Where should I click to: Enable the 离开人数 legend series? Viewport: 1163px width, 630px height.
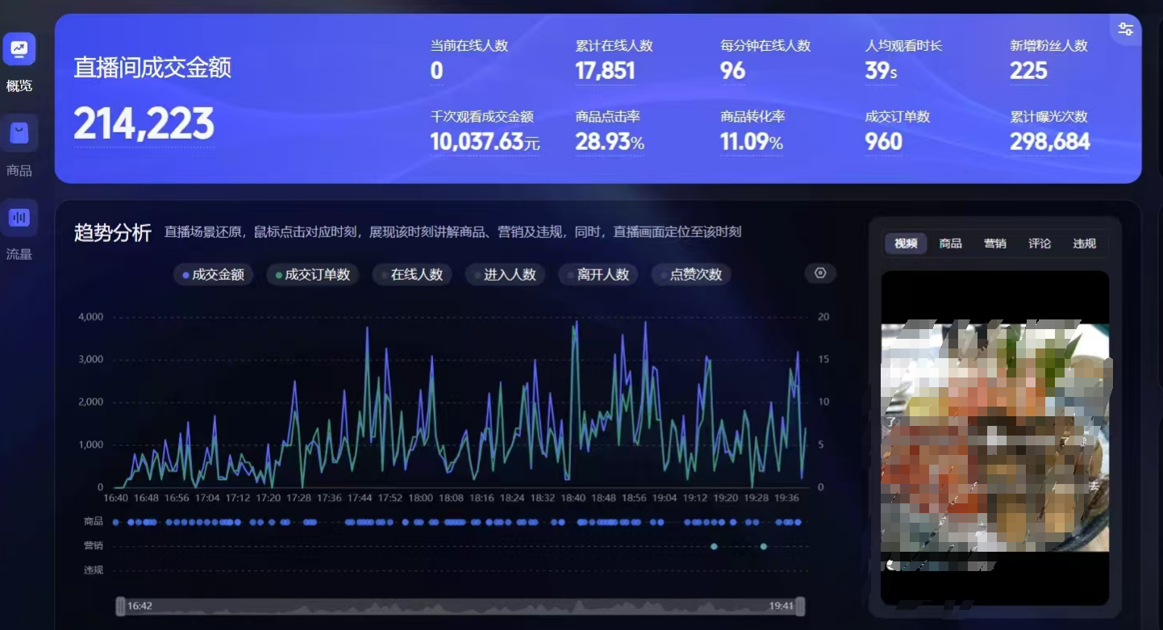point(598,275)
